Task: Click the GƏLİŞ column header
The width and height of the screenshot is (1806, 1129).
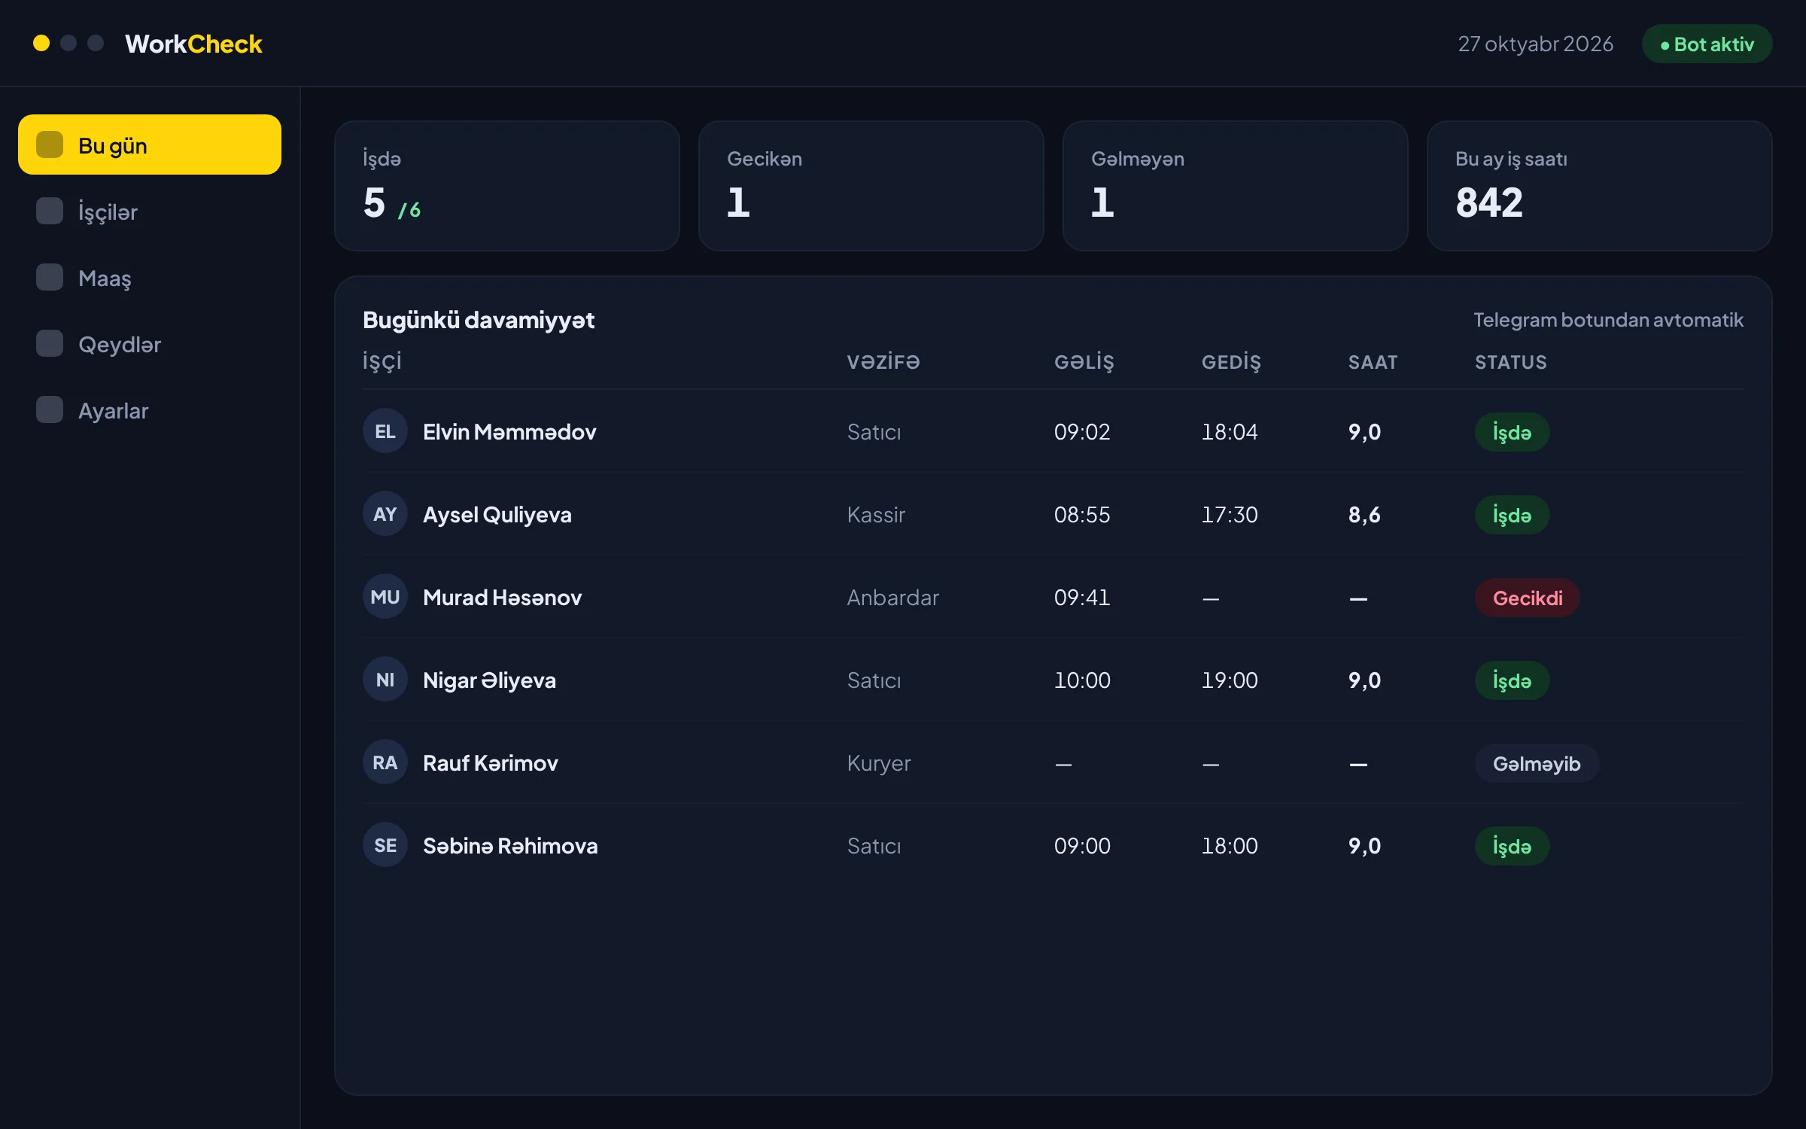Action: click(x=1084, y=362)
